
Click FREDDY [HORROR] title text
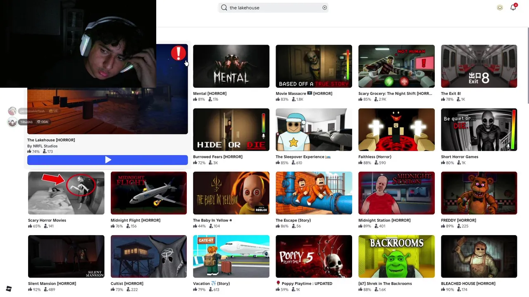click(458, 220)
